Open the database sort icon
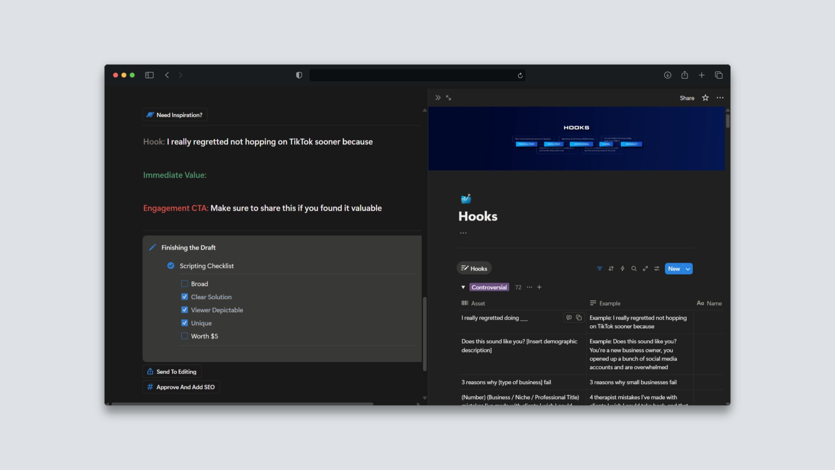This screenshot has width=835, height=470. click(x=611, y=269)
